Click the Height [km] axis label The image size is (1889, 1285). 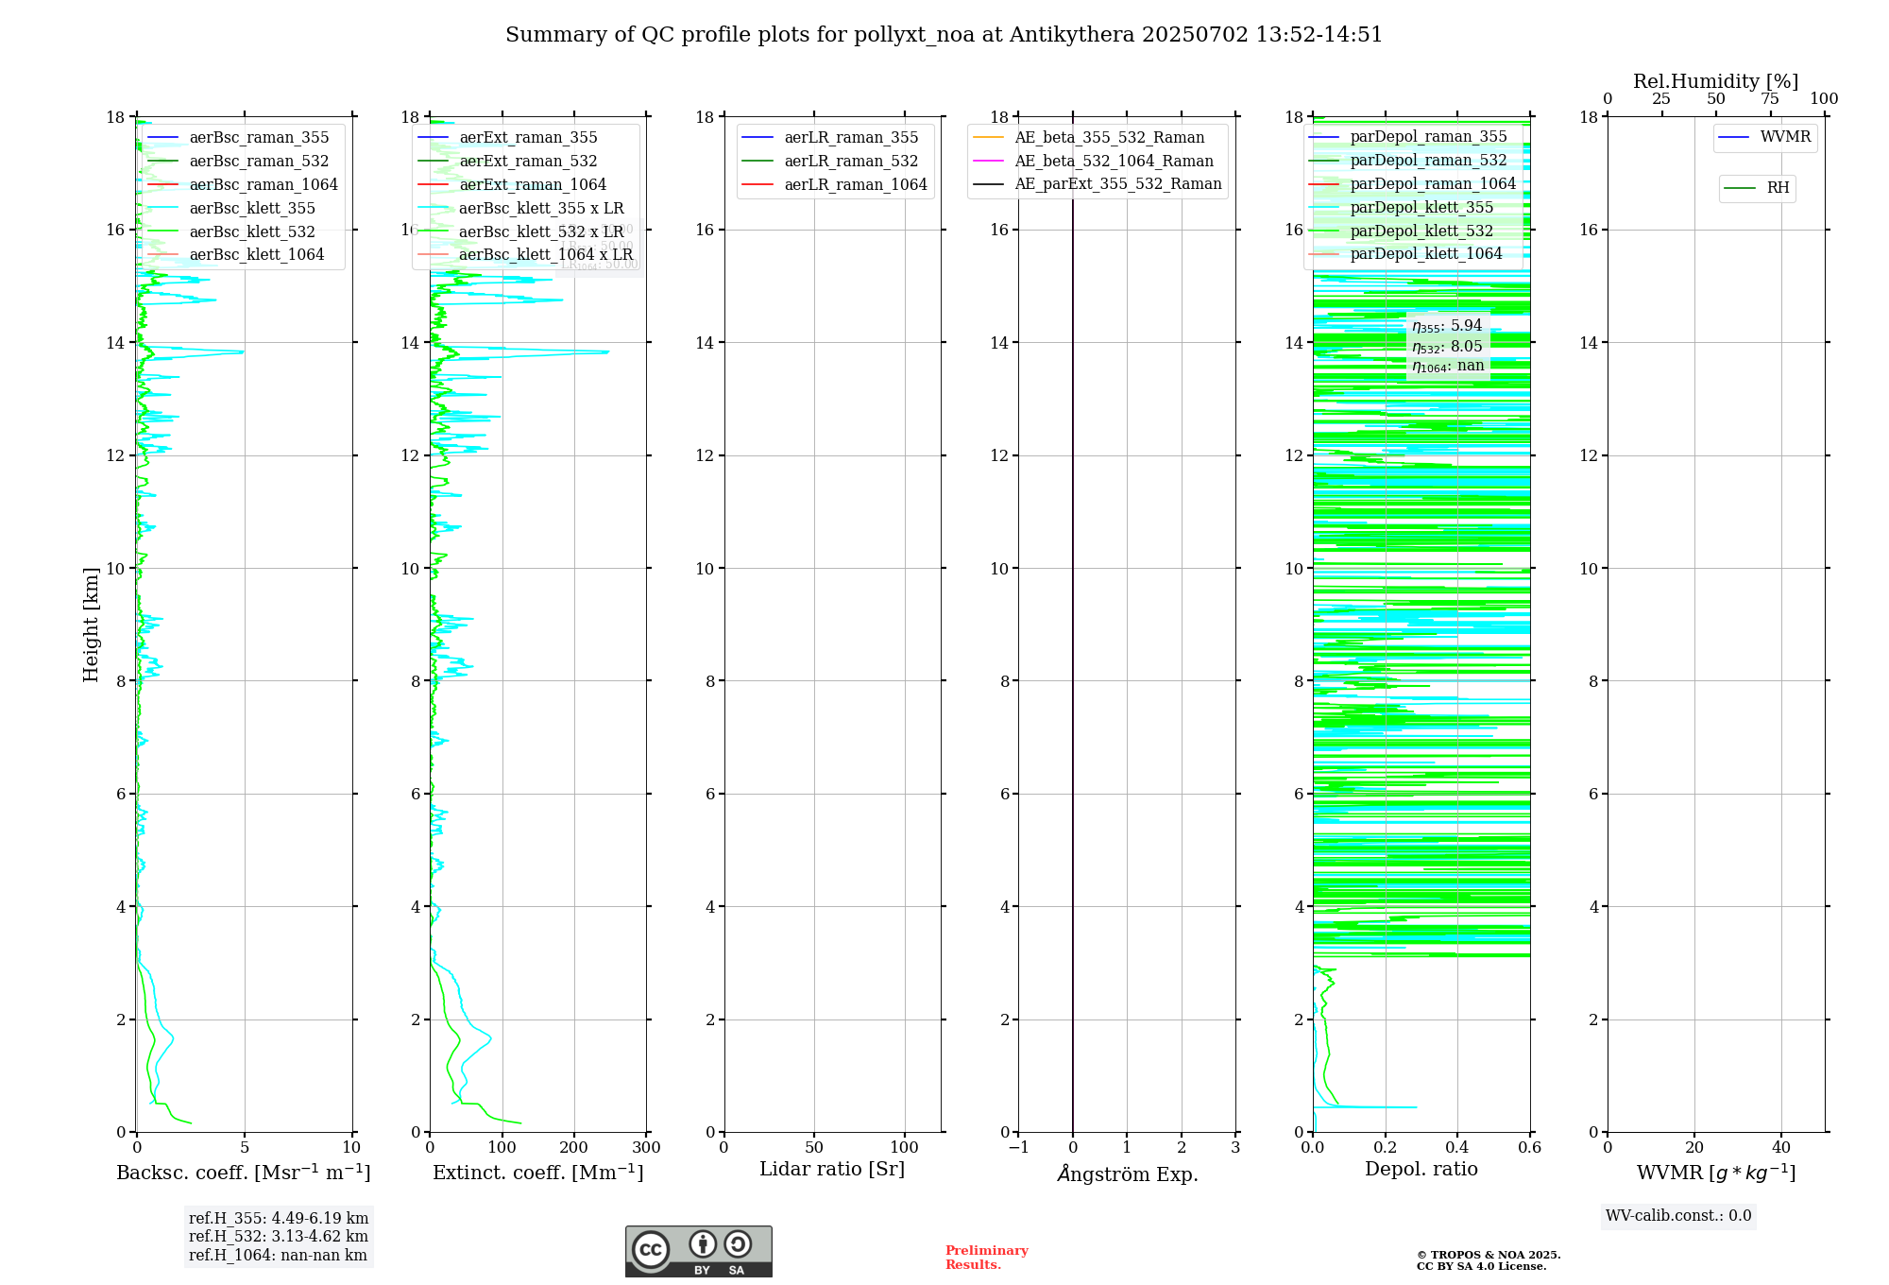coord(91,625)
